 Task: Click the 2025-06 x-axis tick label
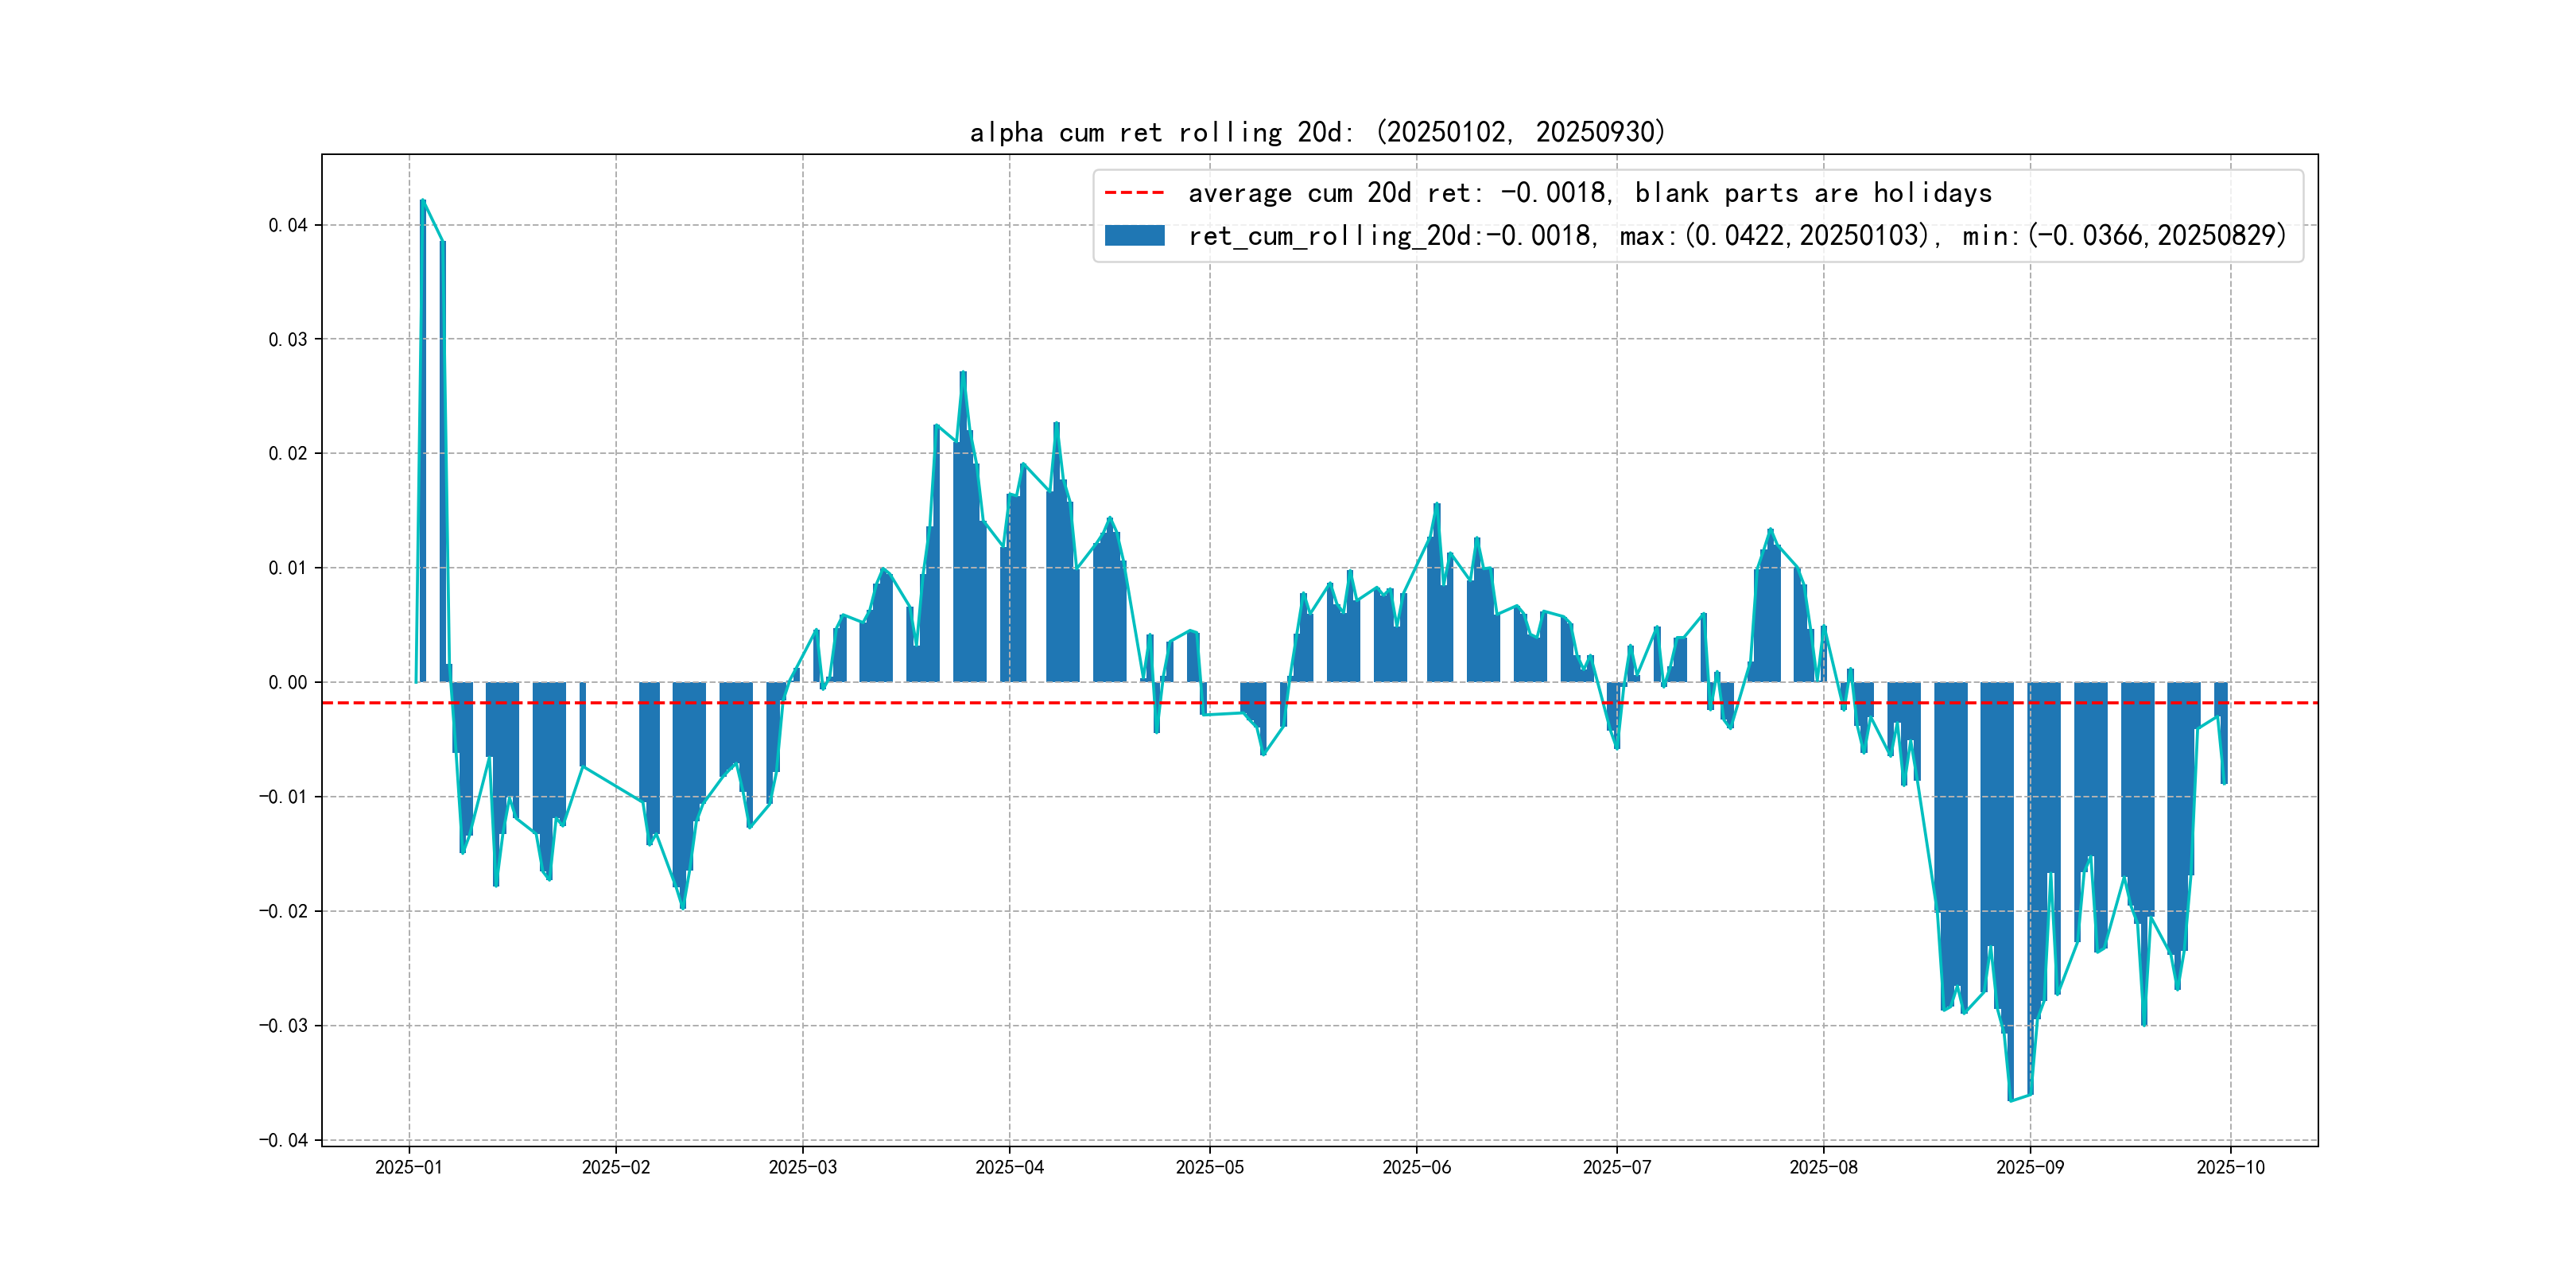coord(1416,1167)
